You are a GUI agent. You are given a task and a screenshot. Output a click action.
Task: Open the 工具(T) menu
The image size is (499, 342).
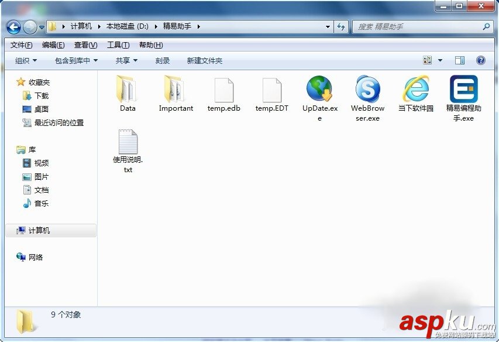[x=118, y=45]
